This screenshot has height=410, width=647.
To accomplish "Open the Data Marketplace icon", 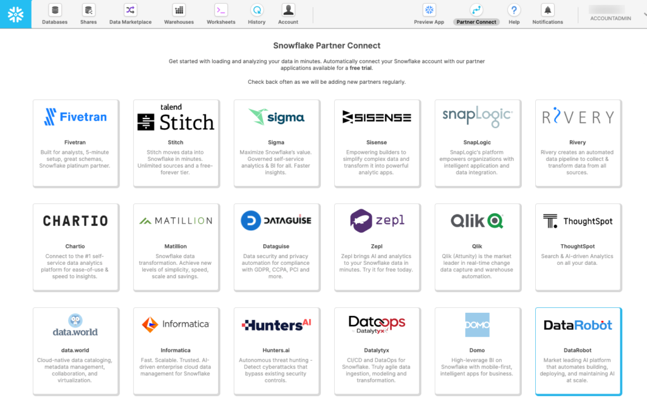I will (130, 10).
